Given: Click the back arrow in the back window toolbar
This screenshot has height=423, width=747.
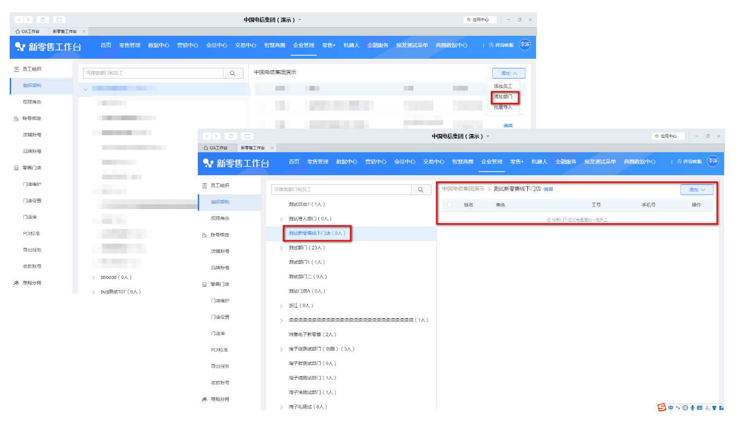Looking at the screenshot, I should coord(19,20).
